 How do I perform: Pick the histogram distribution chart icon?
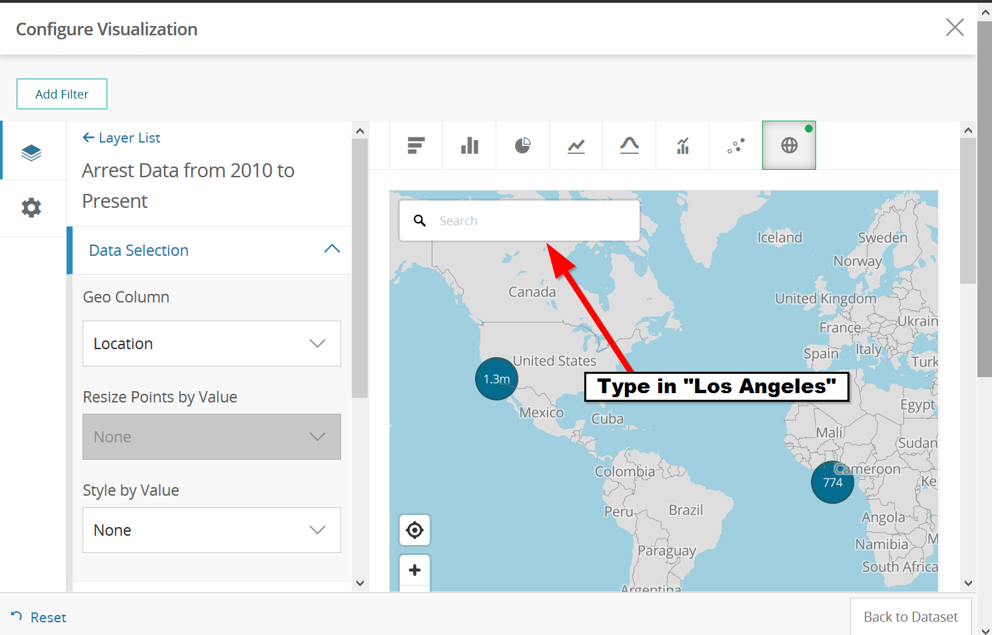point(629,145)
